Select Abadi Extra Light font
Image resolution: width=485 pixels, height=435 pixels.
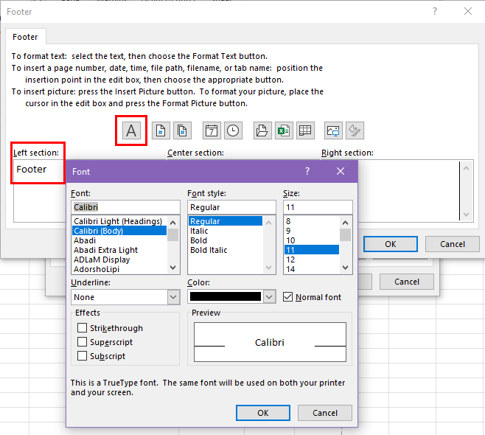(119, 250)
